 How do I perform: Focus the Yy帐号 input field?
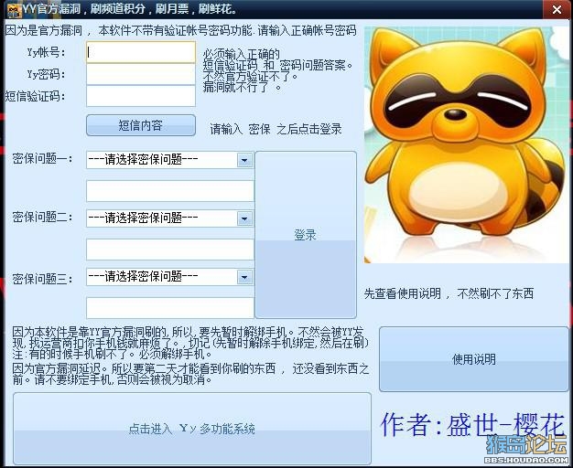coord(141,52)
